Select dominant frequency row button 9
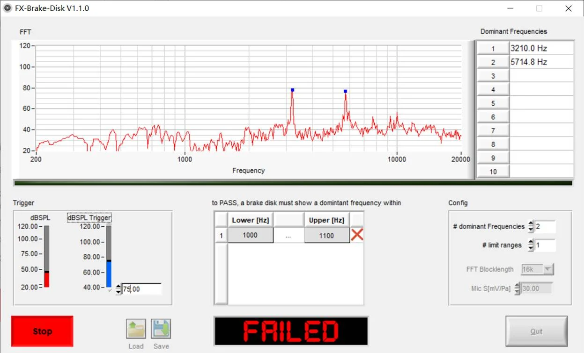 (x=493, y=158)
